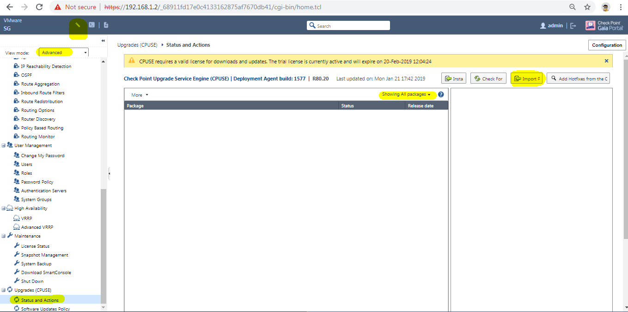Viewport: 628px width, 312px height.
Task: Bookmark this page with star
Action: pyautogui.click(x=587, y=7)
